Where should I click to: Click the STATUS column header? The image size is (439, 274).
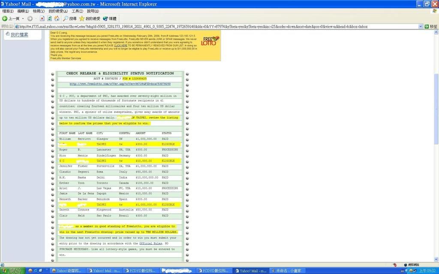tap(167, 134)
